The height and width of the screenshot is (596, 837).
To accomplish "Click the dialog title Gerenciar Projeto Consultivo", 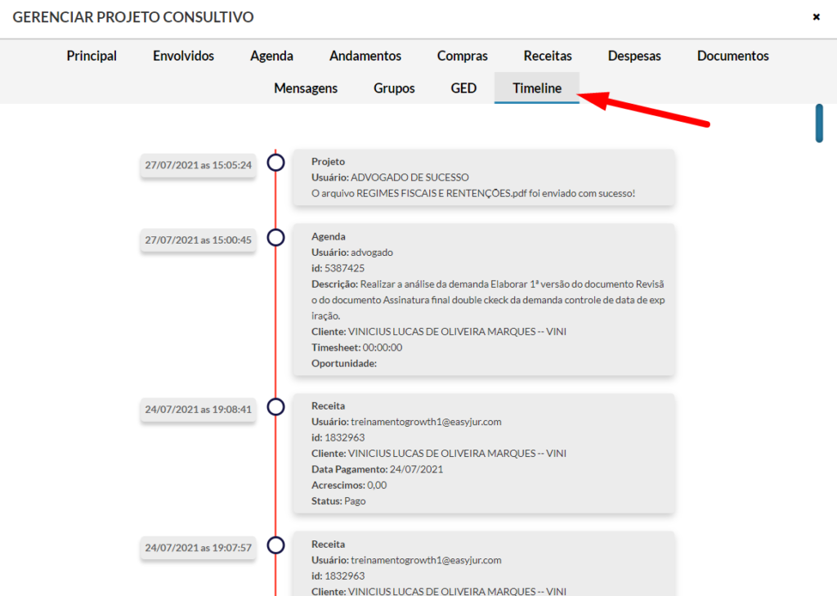I will click(133, 17).
